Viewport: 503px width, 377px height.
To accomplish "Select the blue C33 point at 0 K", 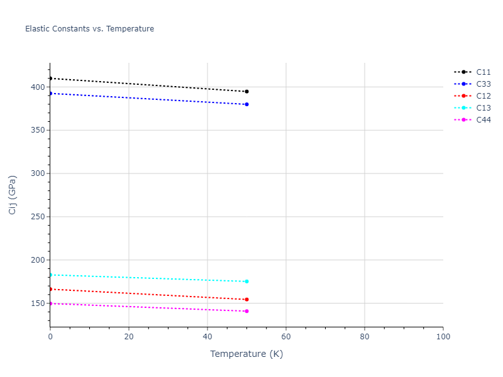I will click(x=50, y=93).
